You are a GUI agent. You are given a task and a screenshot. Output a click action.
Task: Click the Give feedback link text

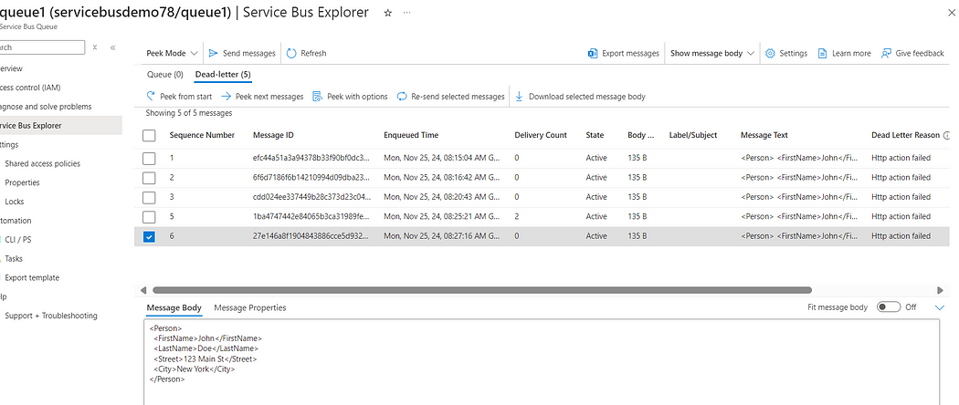point(920,53)
